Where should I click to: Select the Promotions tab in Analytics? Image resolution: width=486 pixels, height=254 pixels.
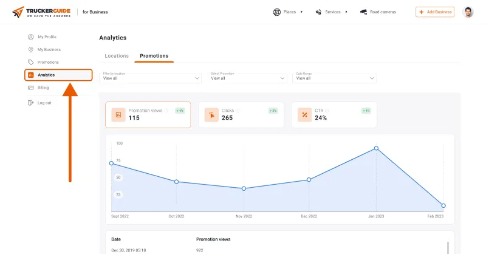154,56
